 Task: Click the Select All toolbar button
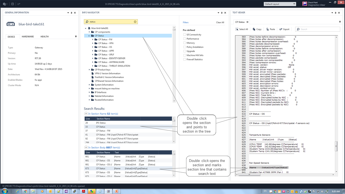tap(242, 29)
